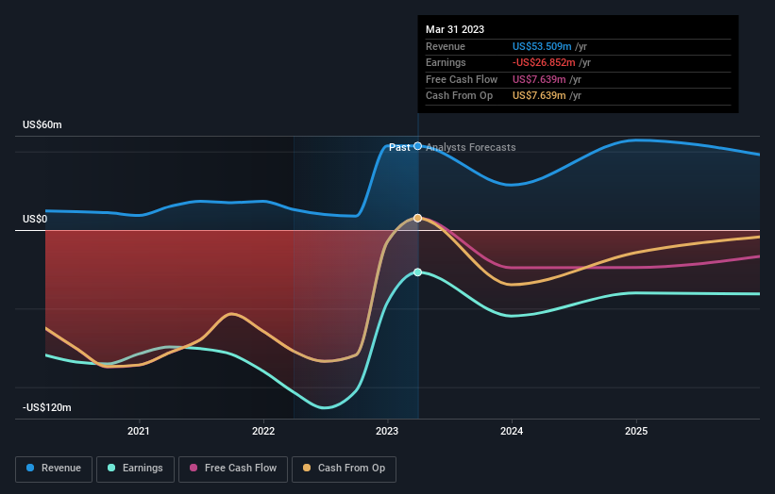Toggle the Earnings legend series
This screenshot has width=775, height=494.
[x=135, y=469]
